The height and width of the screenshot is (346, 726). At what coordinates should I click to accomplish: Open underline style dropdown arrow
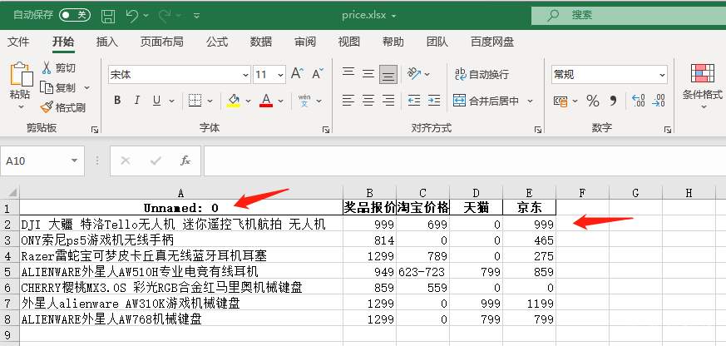172,101
